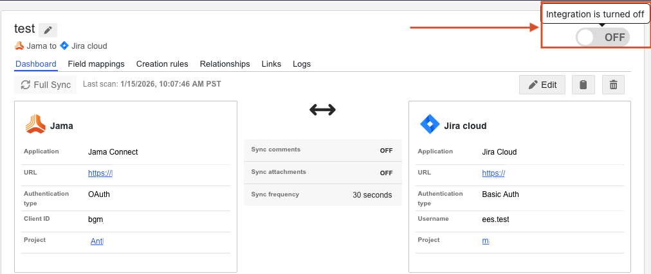Click the Jama logo in the Jama card
This screenshot has height=274, width=651.
[x=35, y=124]
